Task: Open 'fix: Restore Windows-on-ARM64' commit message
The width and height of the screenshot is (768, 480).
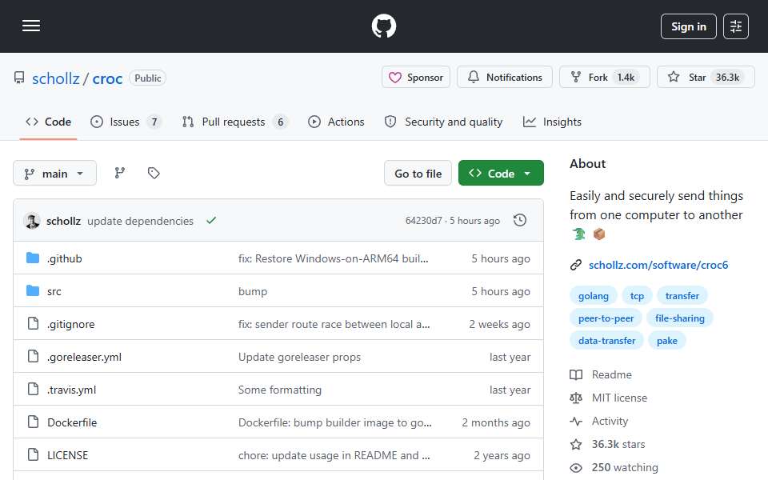Action: pyautogui.click(x=333, y=258)
